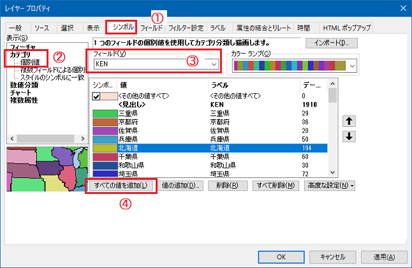This screenshot has width=412, height=268.
Task: Switch to the フィールド tab
Action: 151,28
